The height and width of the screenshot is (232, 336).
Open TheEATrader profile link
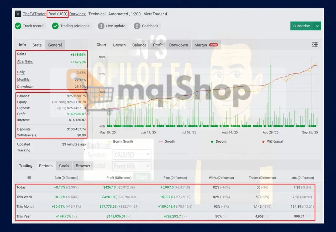[x=34, y=14]
